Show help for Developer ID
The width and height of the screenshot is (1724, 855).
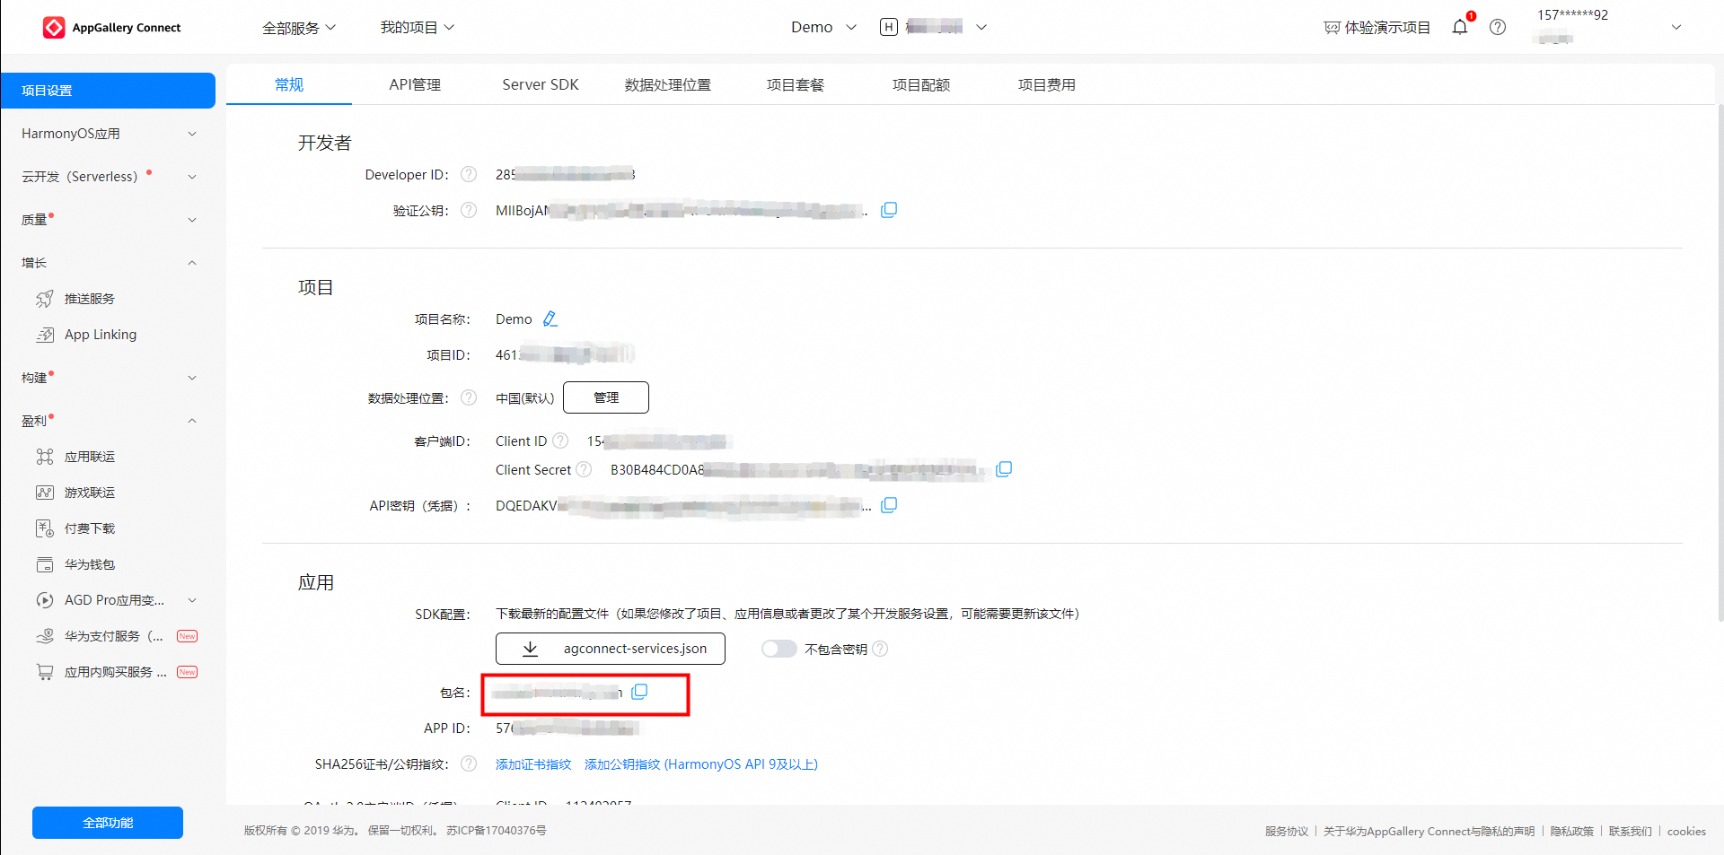click(x=469, y=174)
